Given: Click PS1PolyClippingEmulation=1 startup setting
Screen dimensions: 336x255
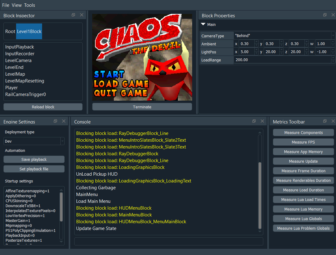Looking at the screenshot, I should (x=30, y=230).
